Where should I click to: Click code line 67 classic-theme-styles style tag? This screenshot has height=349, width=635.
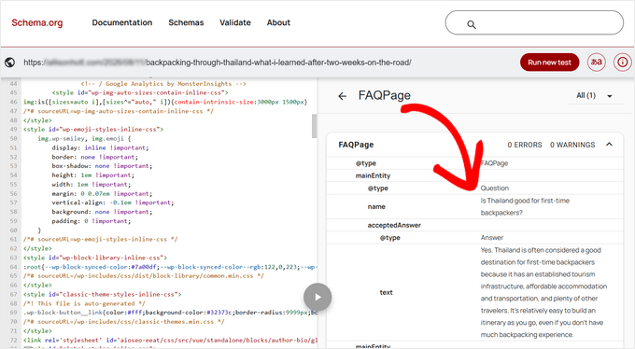103,294
